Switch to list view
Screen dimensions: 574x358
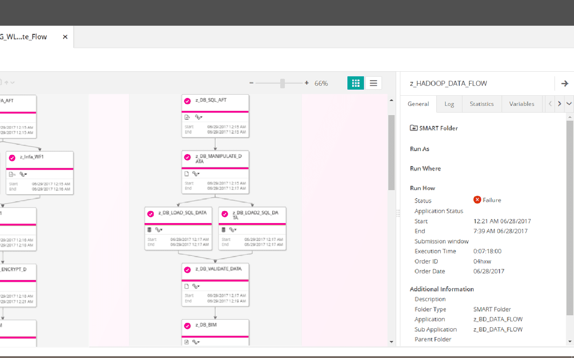(x=374, y=83)
